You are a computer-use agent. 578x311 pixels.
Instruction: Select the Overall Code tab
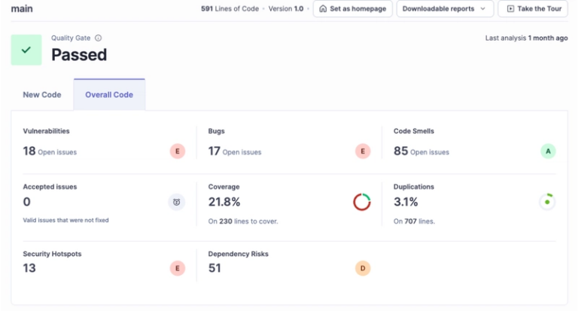coord(109,95)
